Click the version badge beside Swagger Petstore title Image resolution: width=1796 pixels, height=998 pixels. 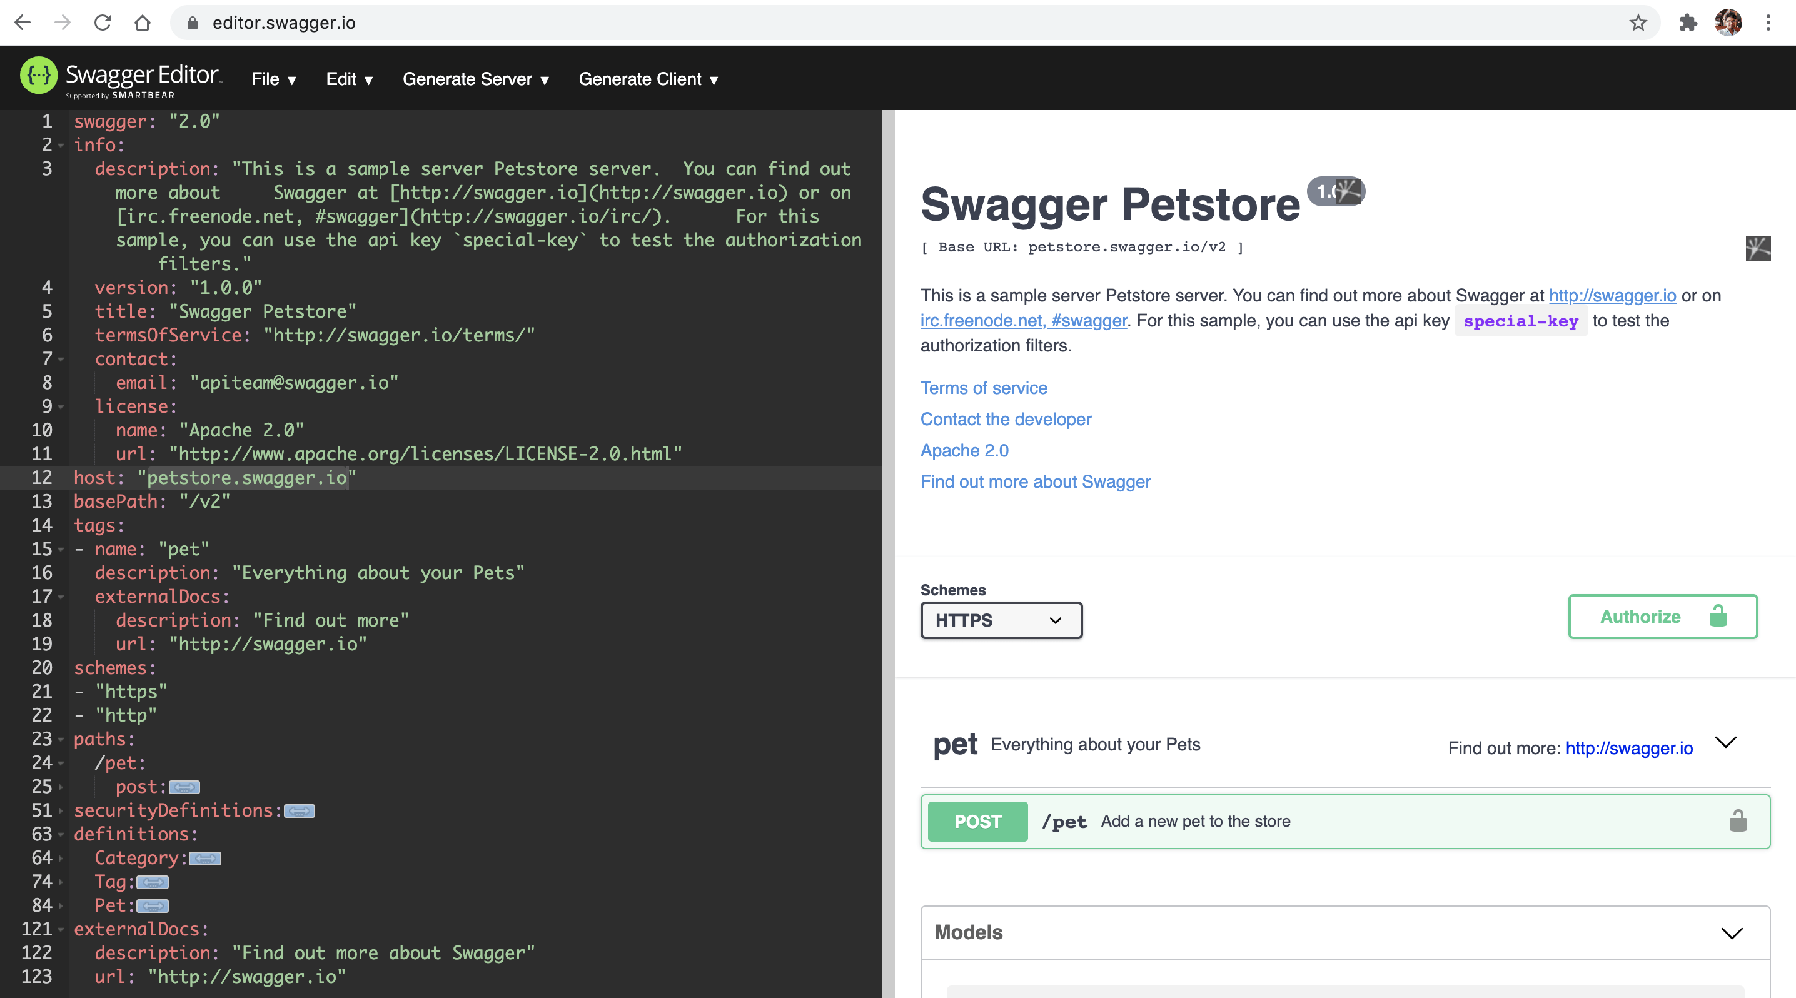click(x=1335, y=191)
